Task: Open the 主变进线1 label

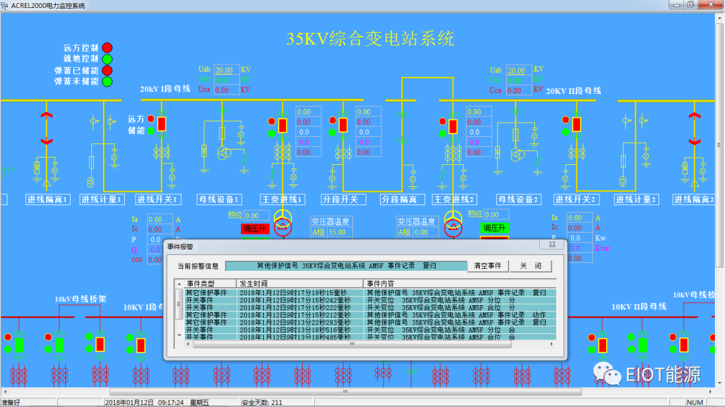Action: click(281, 200)
